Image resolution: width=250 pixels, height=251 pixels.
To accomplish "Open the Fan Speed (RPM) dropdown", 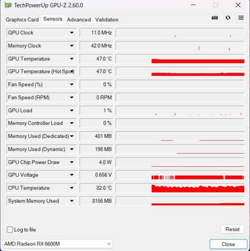I will (x=72, y=97).
